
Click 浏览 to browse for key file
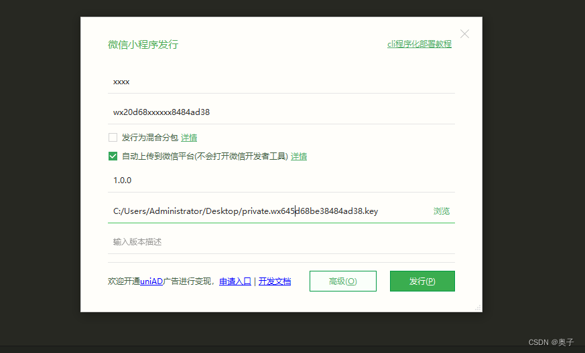442,211
